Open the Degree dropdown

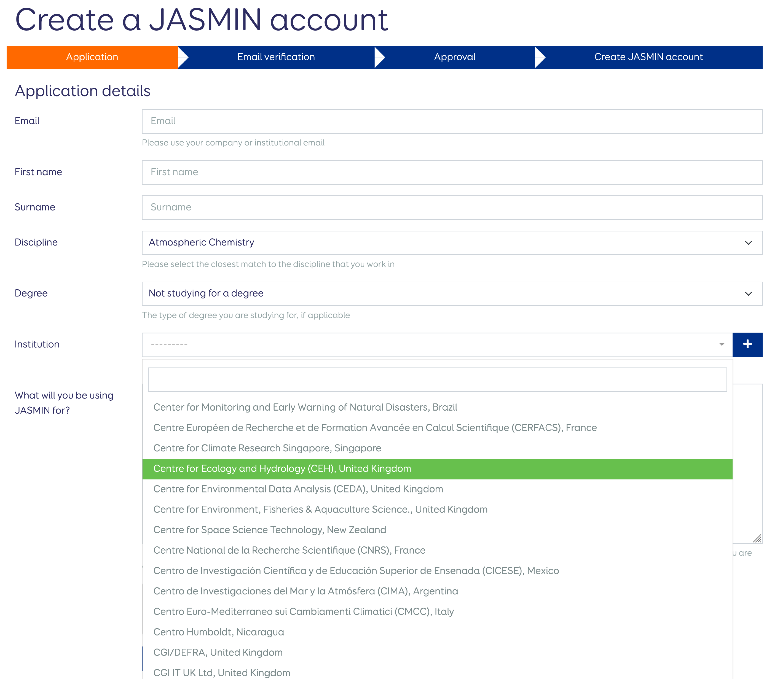pyautogui.click(x=451, y=293)
